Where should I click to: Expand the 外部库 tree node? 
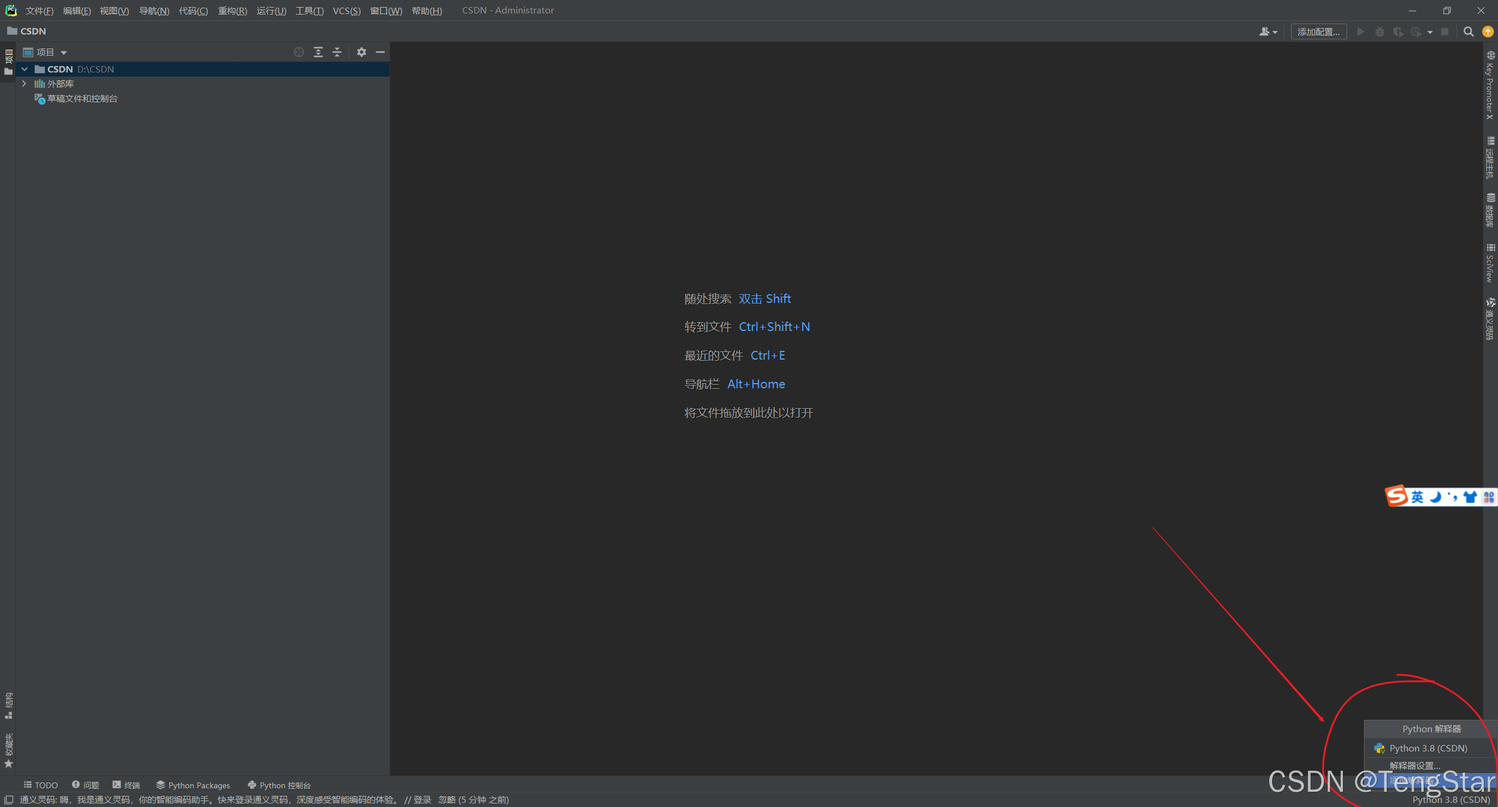coord(24,84)
